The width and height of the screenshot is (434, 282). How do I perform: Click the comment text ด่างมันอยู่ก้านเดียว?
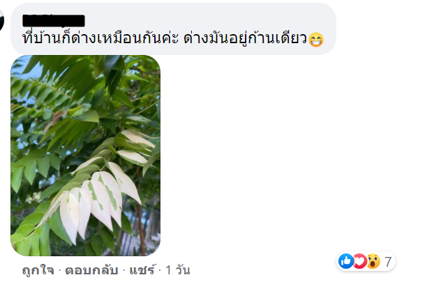click(x=246, y=38)
